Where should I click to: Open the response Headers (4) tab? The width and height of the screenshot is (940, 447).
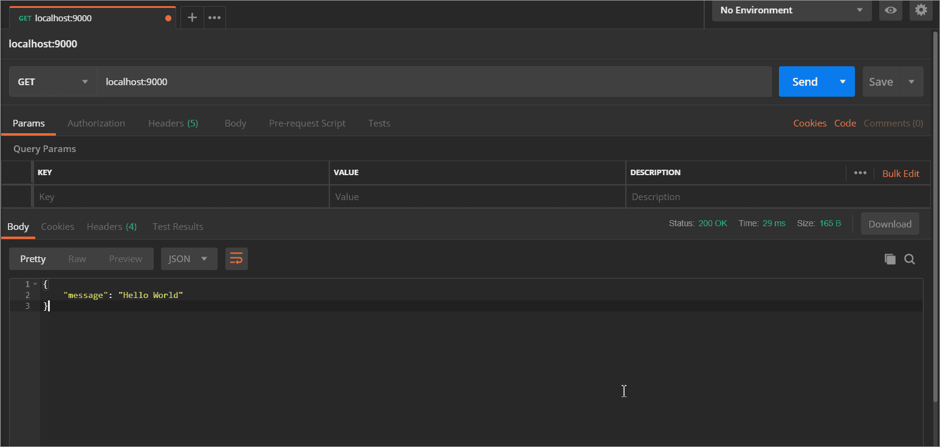point(112,226)
